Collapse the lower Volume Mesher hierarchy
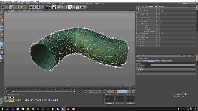 (x=137, y=34)
